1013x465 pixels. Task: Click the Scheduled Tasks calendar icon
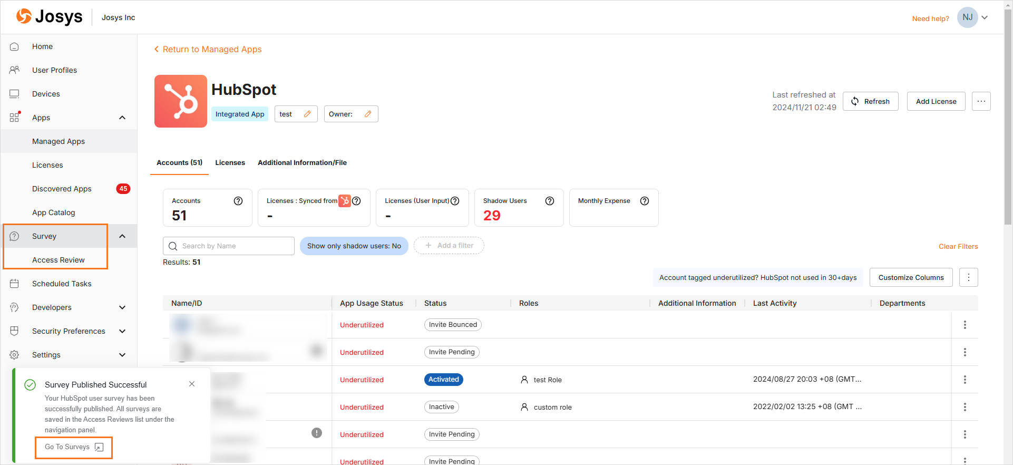[x=14, y=284]
